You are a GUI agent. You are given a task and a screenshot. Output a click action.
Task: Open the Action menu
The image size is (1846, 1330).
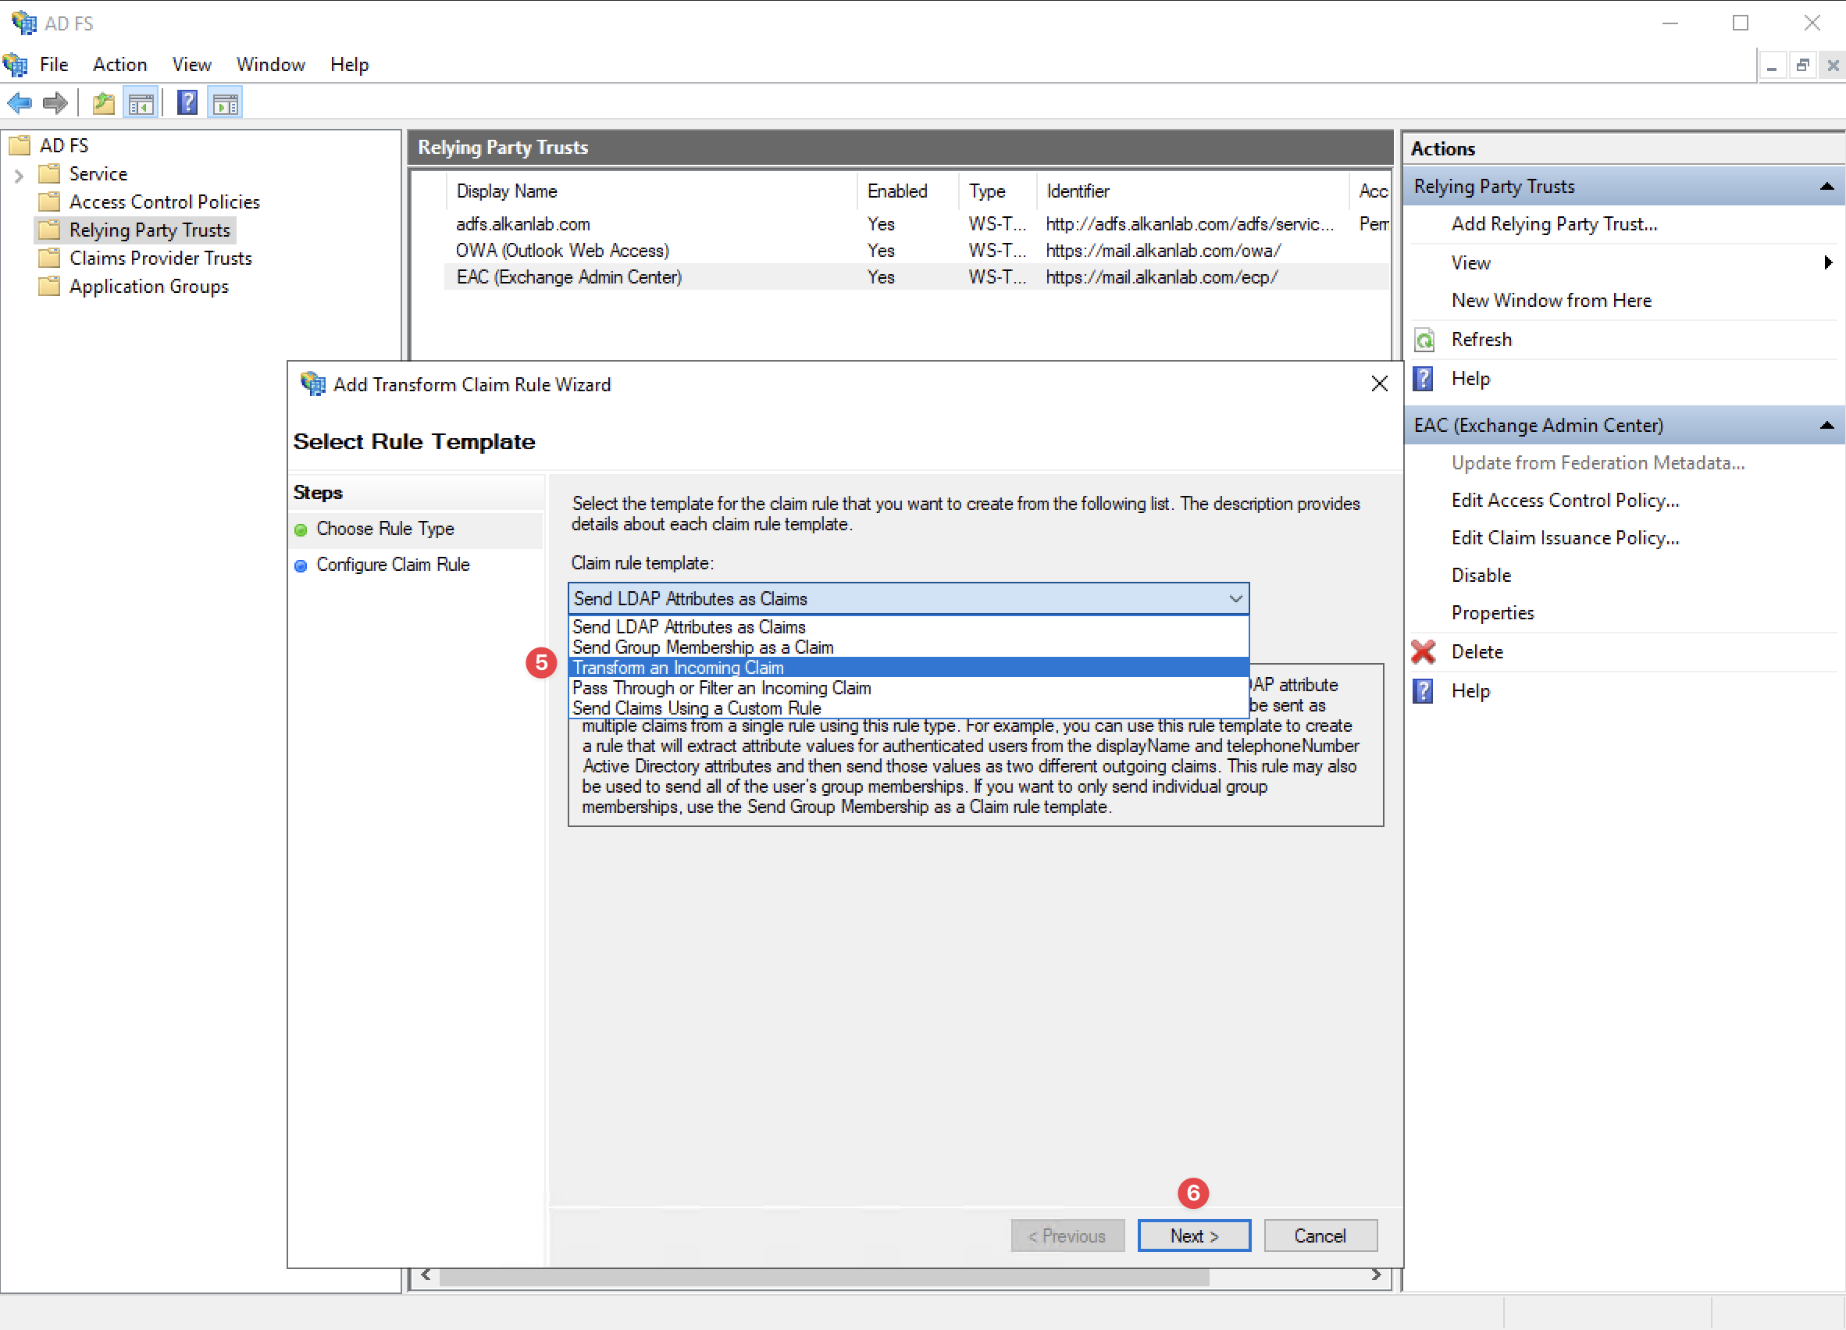(x=119, y=64)
